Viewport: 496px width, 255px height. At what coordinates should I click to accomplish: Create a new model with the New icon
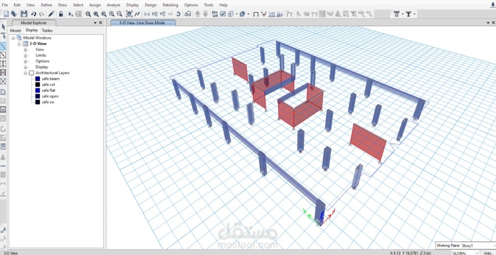tap(6, 14)
